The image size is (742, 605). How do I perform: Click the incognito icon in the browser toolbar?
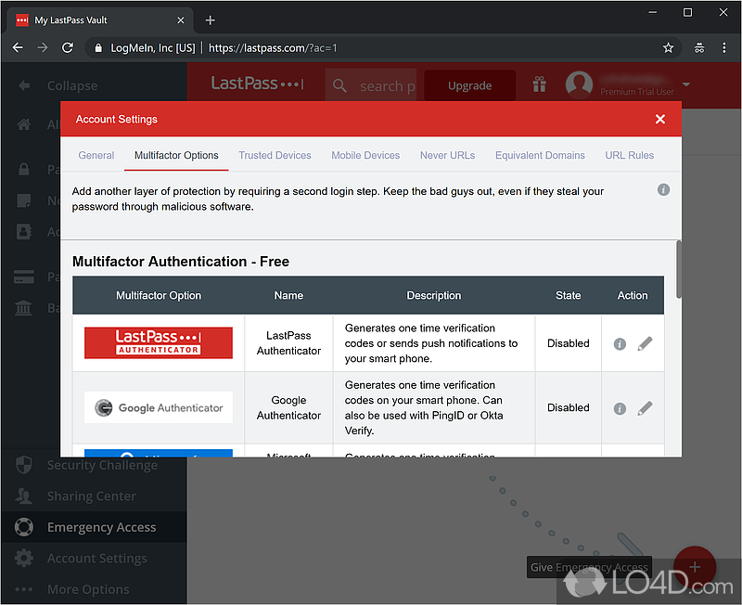(699, 48)
